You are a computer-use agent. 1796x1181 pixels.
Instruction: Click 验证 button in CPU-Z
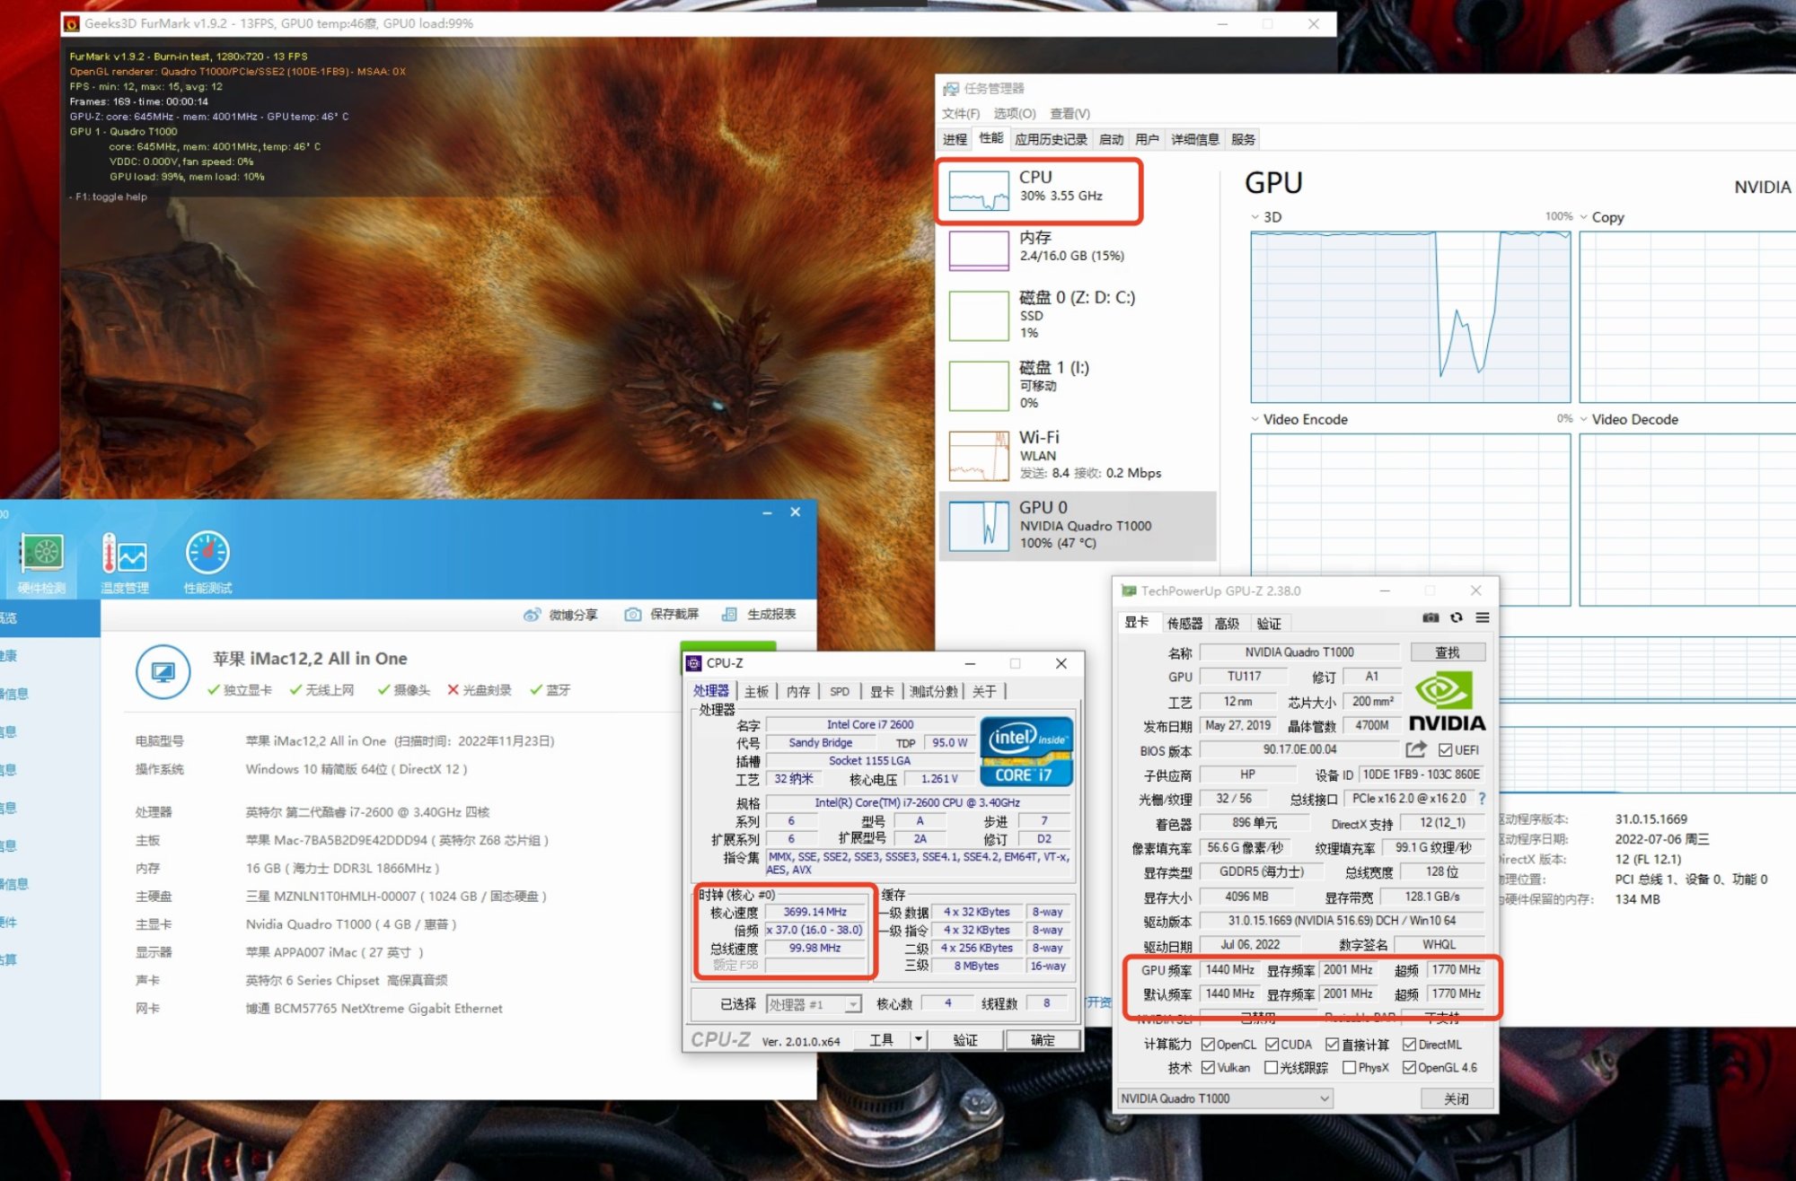(x=965, y=1039)
